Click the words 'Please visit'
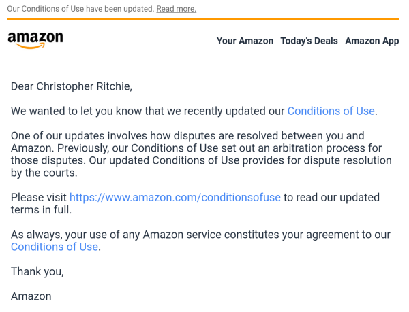The width and height of the screenshot is (409, 312). (39, 198)
